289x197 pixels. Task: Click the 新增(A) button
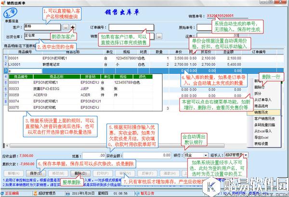pyautogui.click(x=13, y=173)
